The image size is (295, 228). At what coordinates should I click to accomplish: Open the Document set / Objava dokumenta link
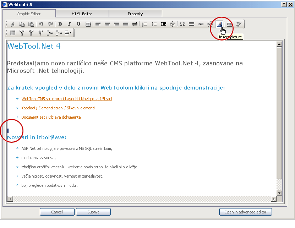(51, 117)
